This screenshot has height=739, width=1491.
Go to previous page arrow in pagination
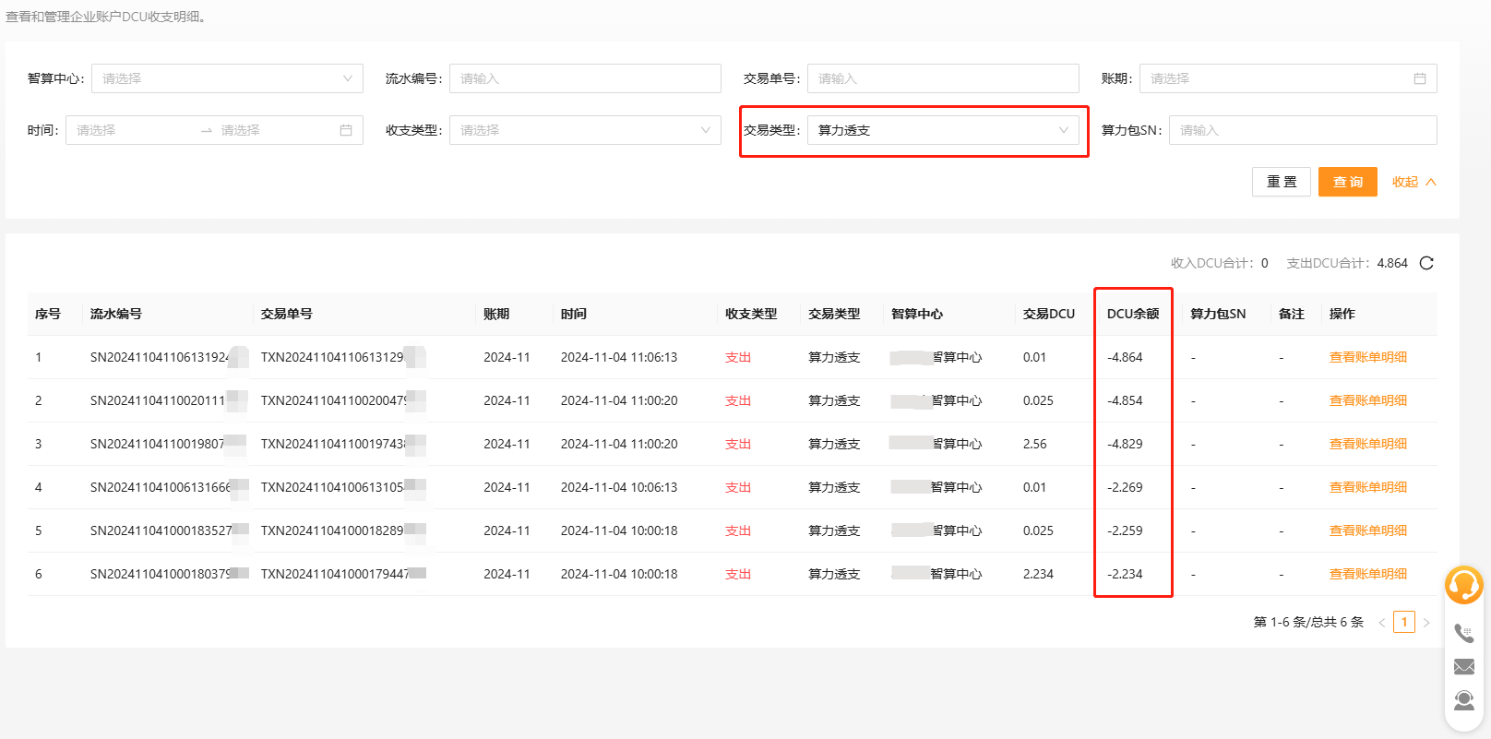click(x=1381, y=623)
